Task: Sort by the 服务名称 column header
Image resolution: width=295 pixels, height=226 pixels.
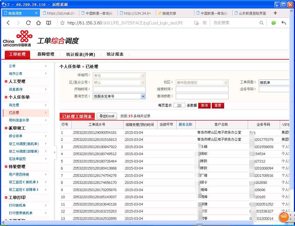Action: pos(186,125)
